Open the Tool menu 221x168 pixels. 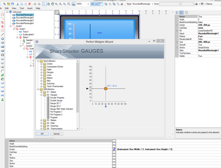click(x=22, y=8)
